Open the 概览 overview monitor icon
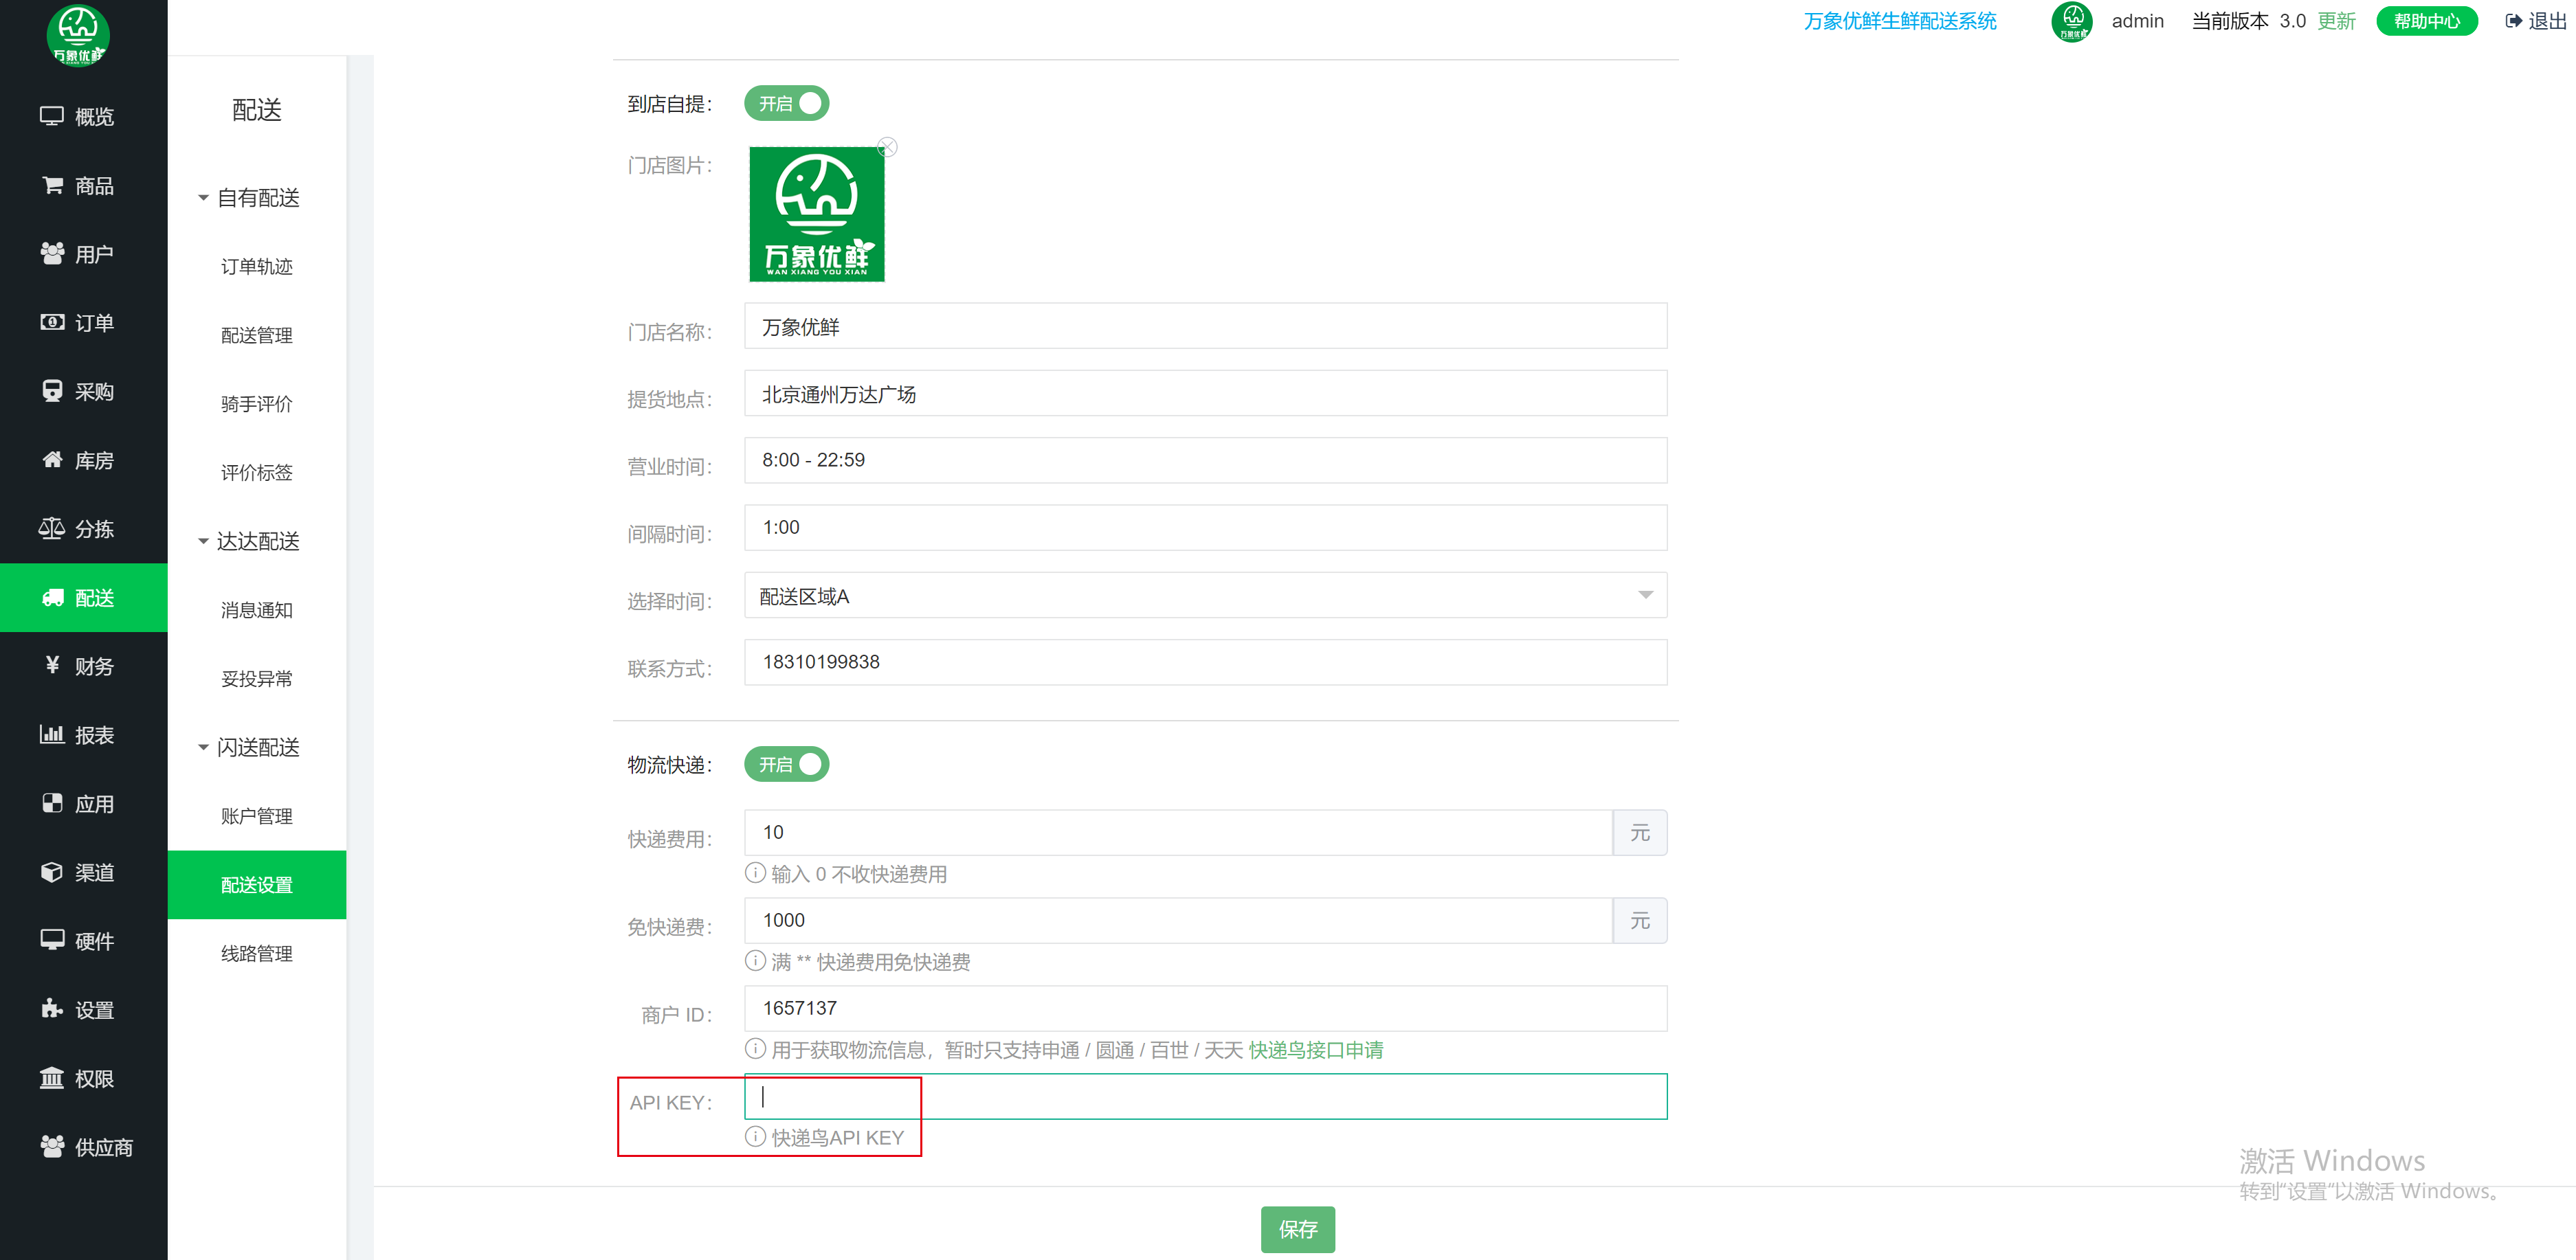The image size is (2576, 1260). (x=52, y=116)
